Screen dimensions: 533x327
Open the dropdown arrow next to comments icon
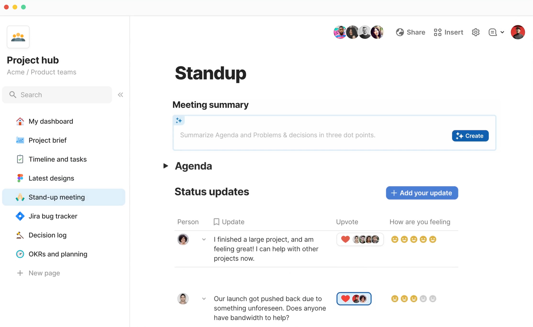tap(502, 32)
